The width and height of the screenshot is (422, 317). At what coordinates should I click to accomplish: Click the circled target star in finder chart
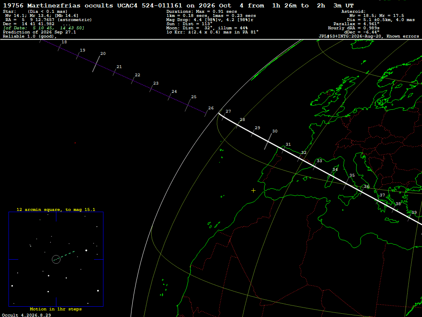tap(56, 259)
